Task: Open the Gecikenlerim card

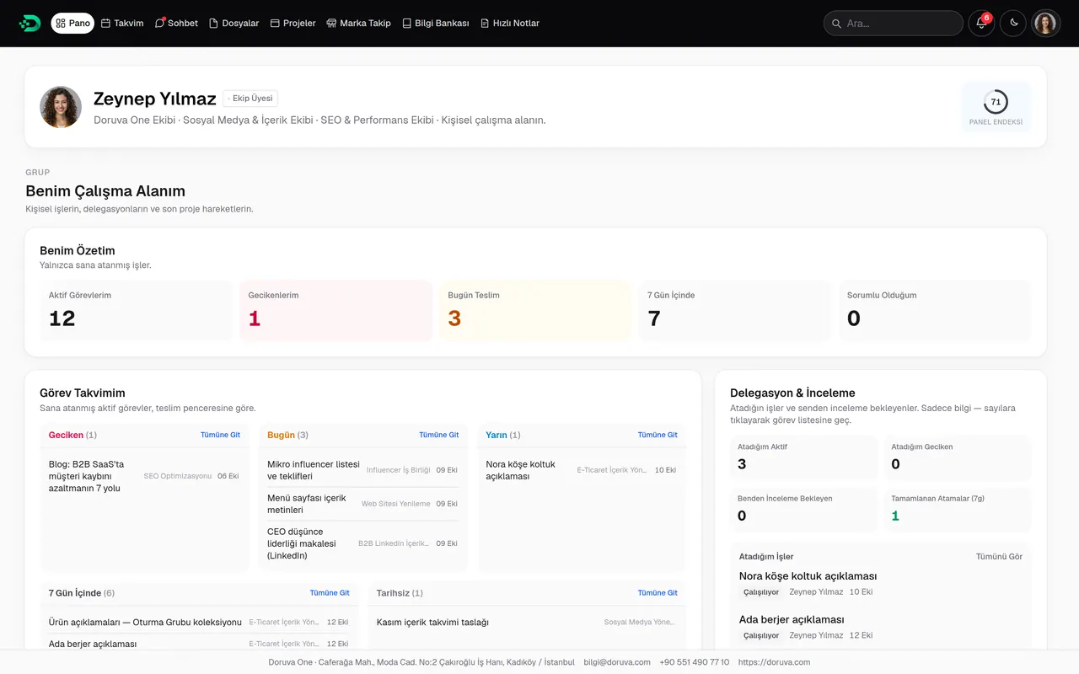Action: (336, 311)
